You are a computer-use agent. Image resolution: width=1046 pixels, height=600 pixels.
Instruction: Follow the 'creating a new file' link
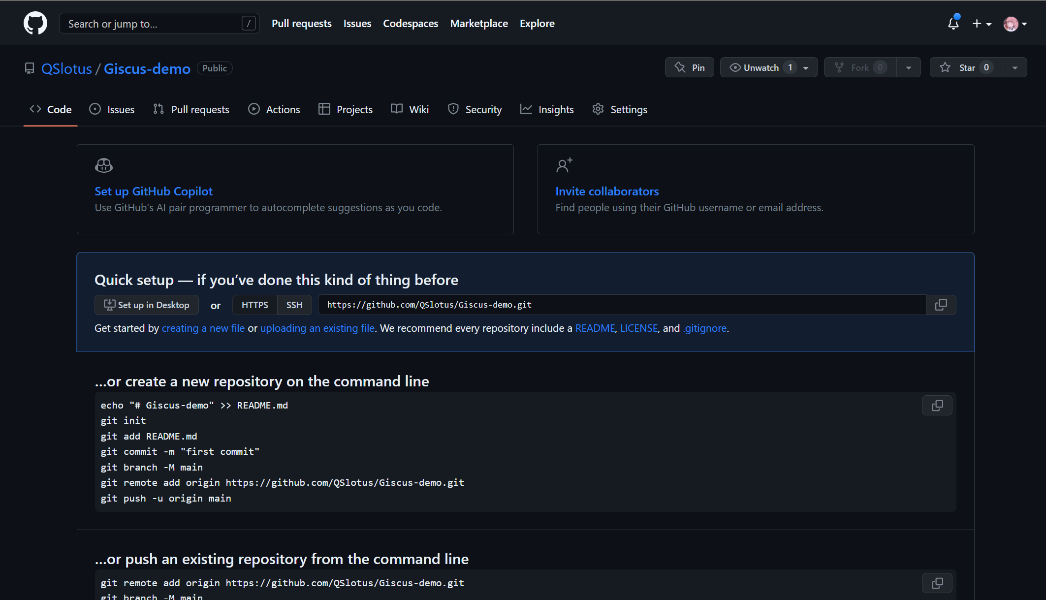point(203,328)
